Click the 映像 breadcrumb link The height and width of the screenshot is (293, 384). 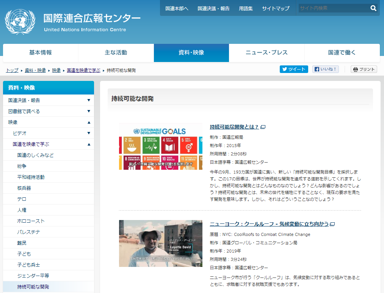56,70
